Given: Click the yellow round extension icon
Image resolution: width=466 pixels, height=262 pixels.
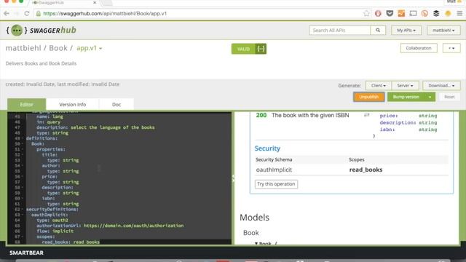Looking at the screenshot, I should point(448,13).
